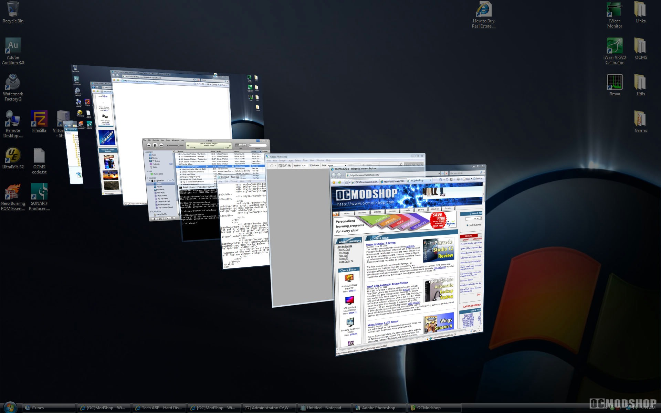
Task: Open the Advanced menu in iTunes
Action: (x=176, y=140)
